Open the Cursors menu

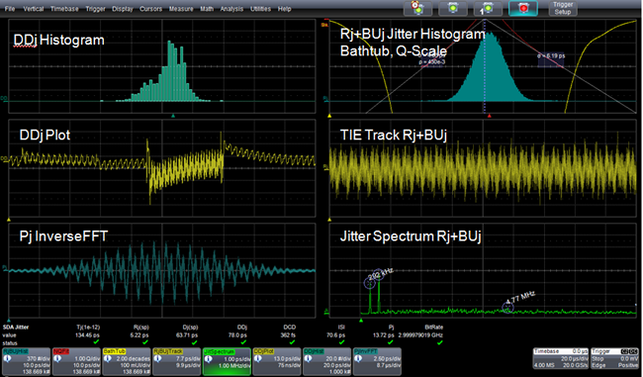(150, 9)
